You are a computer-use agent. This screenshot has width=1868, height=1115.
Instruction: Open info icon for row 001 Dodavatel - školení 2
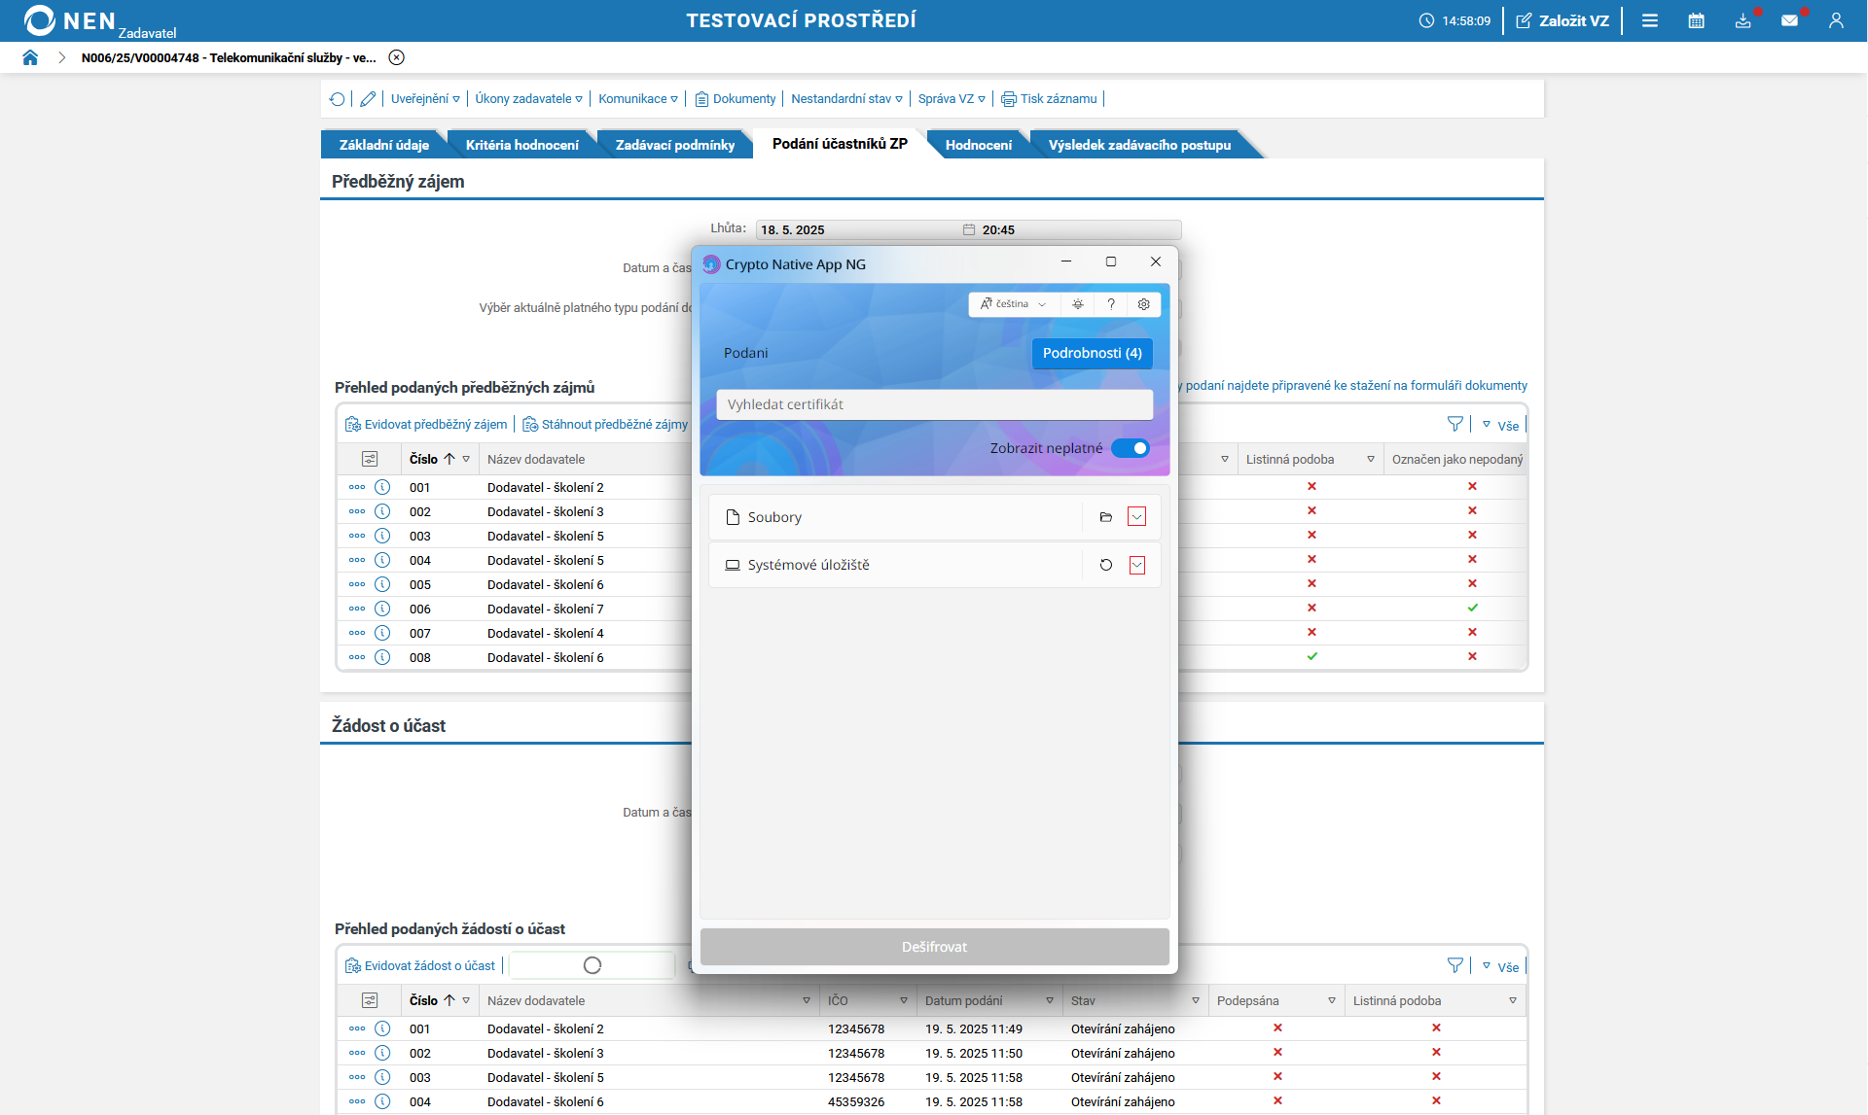[x=382, y=487]
